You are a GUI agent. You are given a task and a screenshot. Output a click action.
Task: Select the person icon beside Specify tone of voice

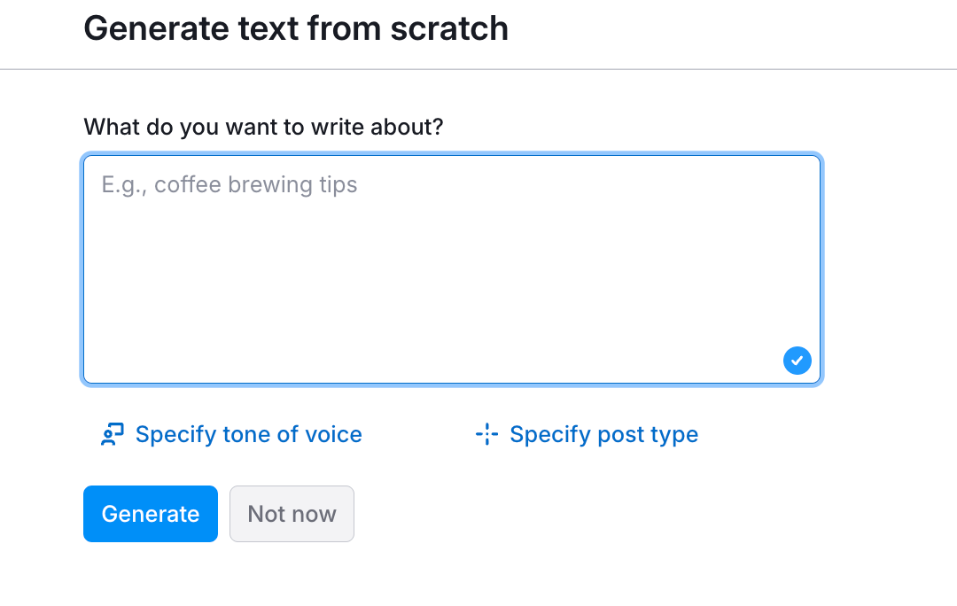[x=111, y=434]
